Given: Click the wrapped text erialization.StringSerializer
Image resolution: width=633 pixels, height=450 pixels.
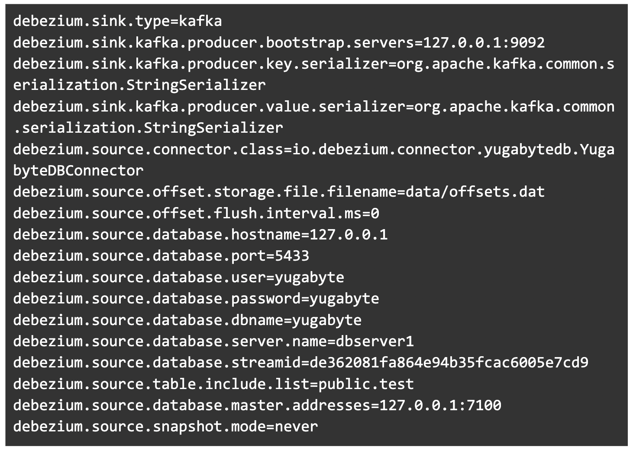Looking at the screenshot, I should [x=139, y=85].
